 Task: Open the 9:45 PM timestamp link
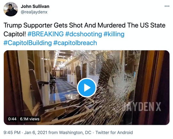click(12, 132)
